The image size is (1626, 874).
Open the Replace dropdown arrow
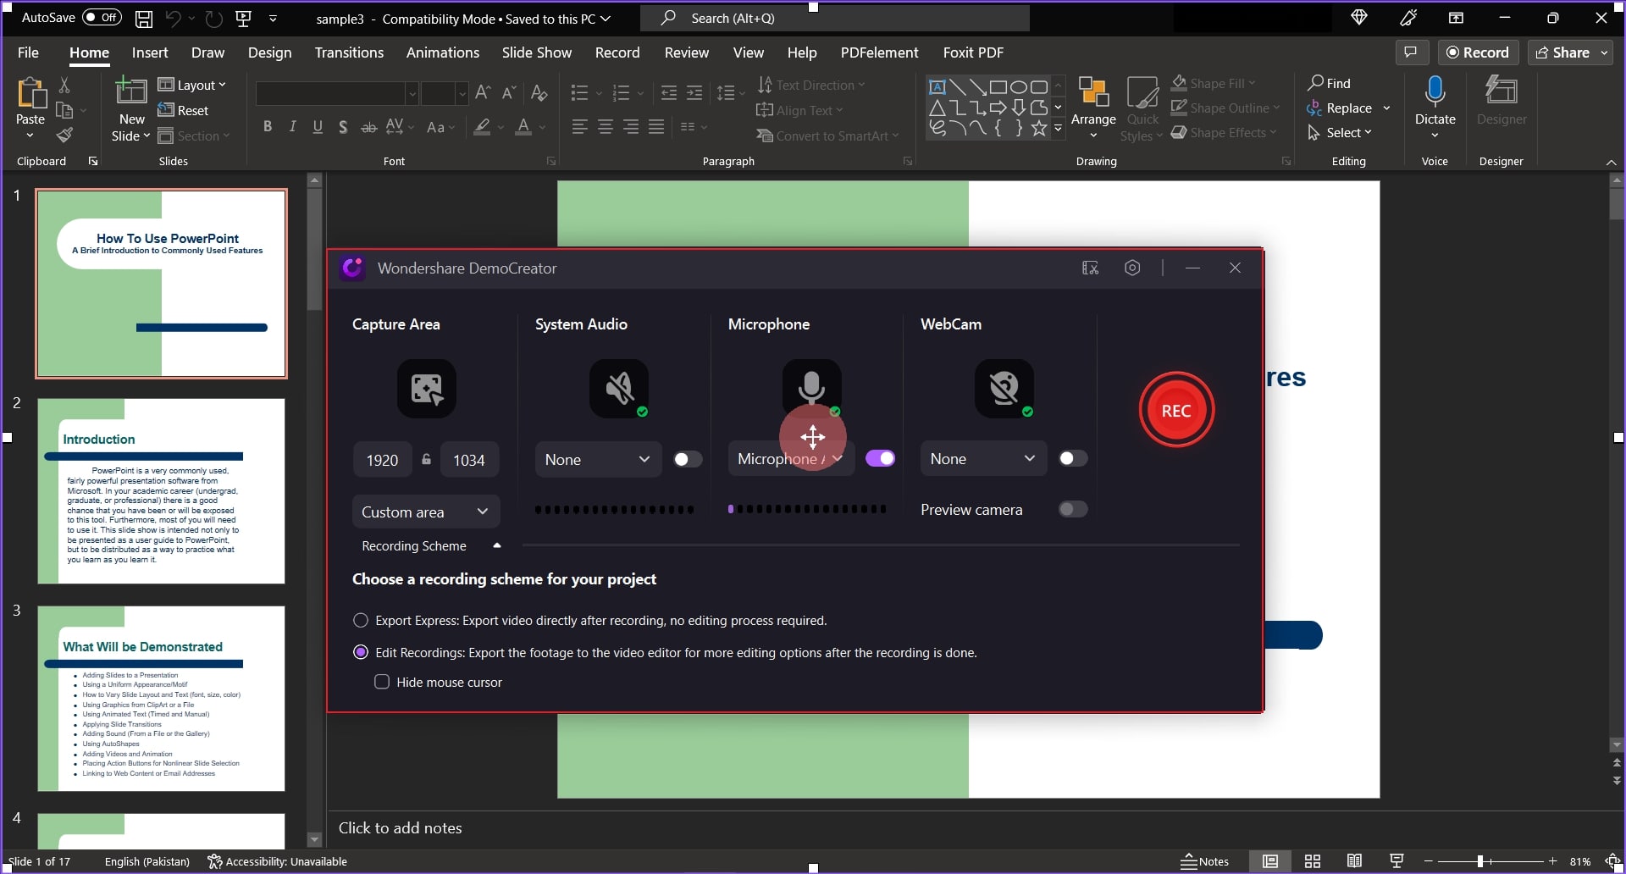point(1386,108)
